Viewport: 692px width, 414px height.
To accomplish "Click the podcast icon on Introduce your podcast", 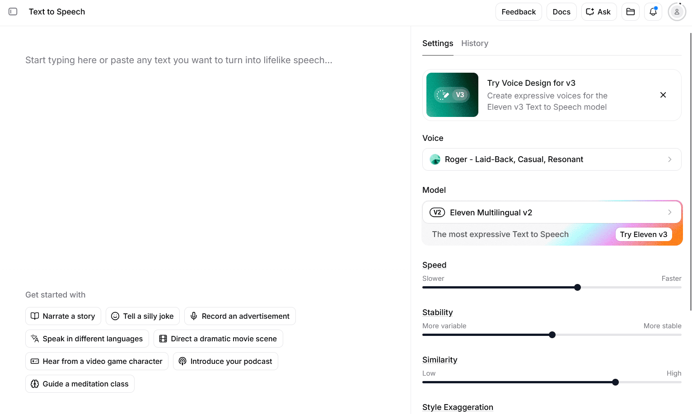I will 182,361.
